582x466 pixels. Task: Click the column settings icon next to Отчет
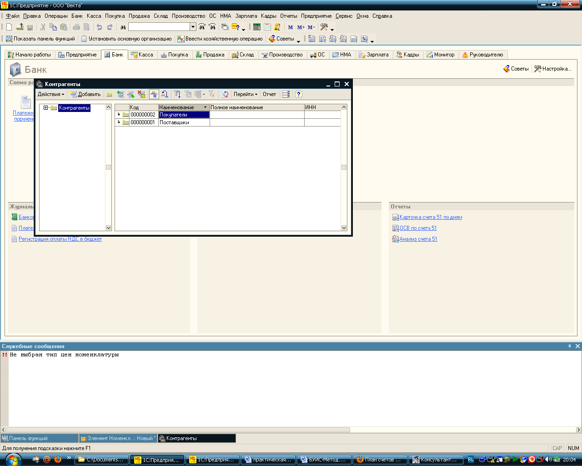point(286,94)
